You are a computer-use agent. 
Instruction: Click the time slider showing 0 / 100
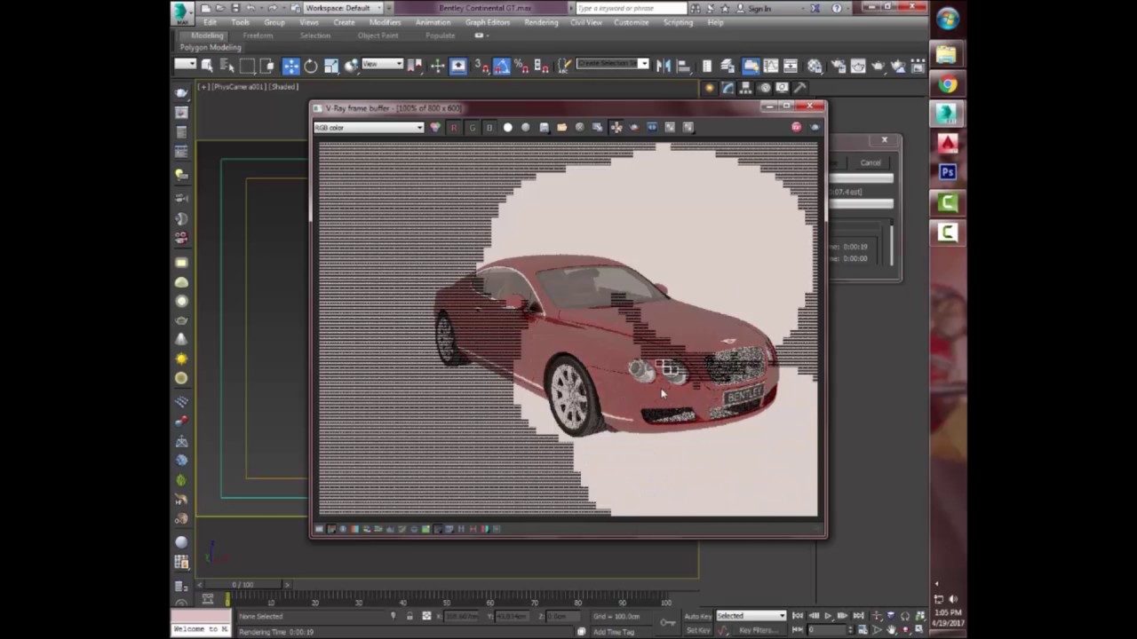click(x=243, y=585)
